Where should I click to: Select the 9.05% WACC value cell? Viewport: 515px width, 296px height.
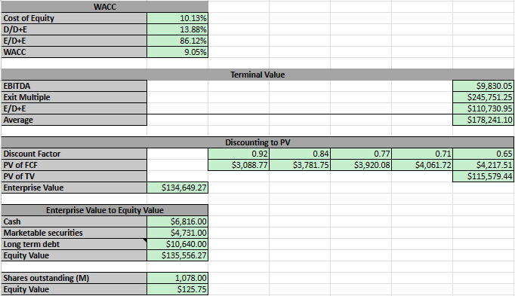pyautogui.click(x=177, y=52)
